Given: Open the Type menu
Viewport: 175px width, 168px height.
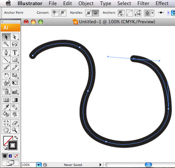Looking at the screenshot, I should [x=105, y=4].
